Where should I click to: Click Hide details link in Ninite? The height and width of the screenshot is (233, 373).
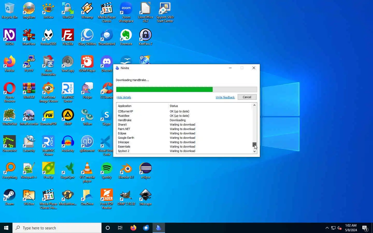tap(124, 97)
